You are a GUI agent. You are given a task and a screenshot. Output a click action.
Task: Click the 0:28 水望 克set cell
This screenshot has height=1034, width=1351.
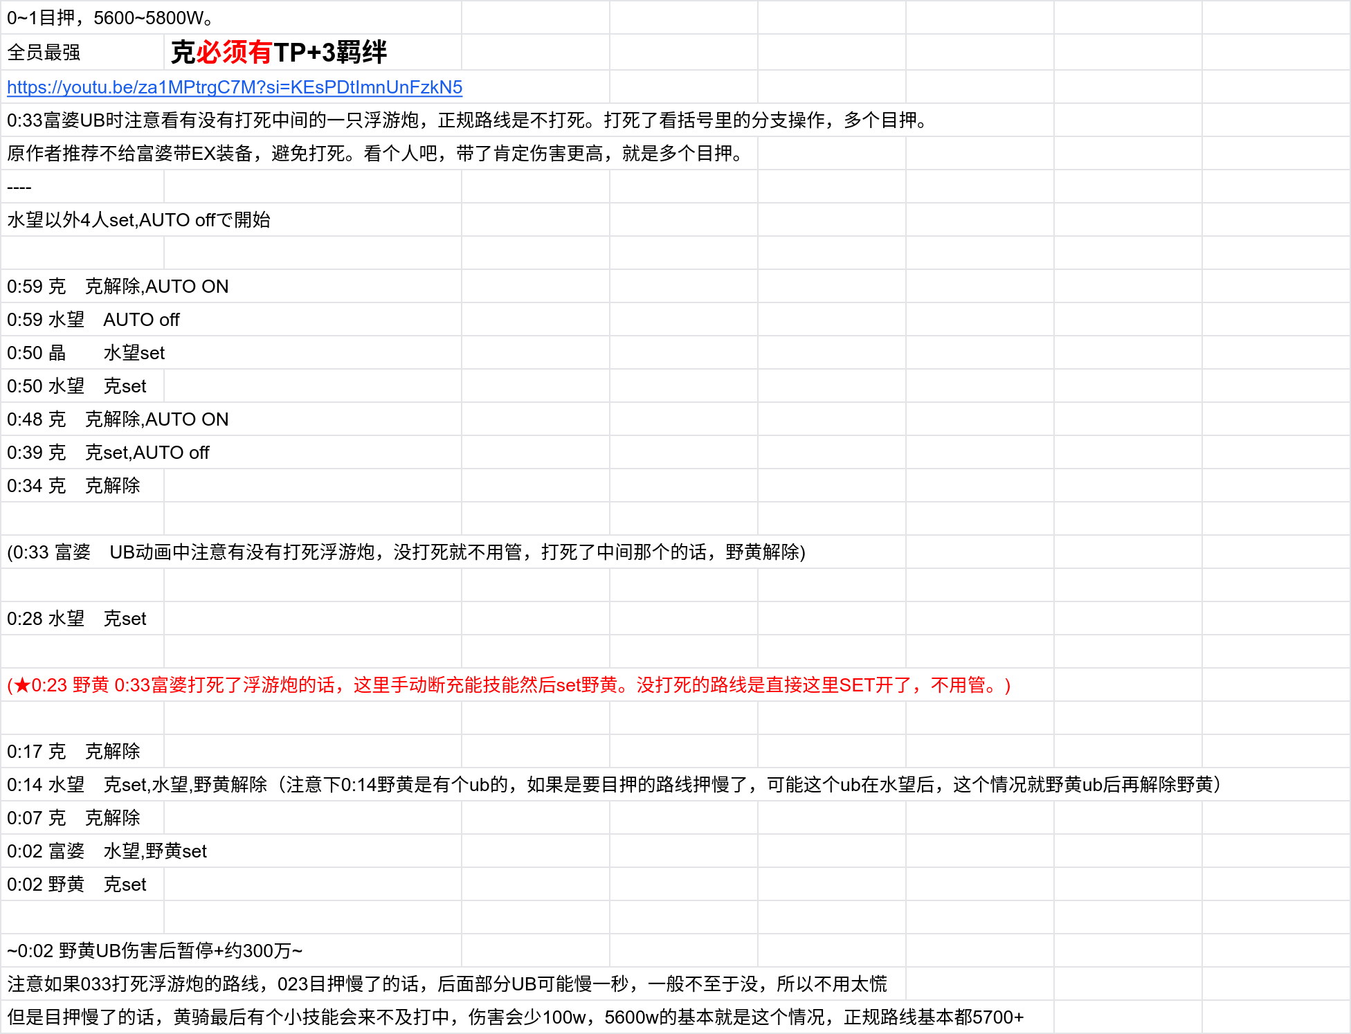[77, 619]
